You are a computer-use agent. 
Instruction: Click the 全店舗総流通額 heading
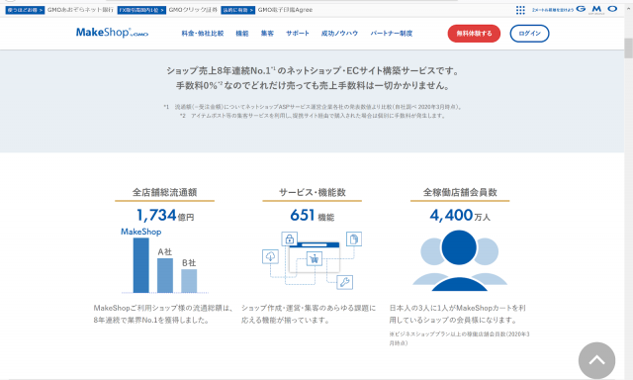[x=165, y=192]
